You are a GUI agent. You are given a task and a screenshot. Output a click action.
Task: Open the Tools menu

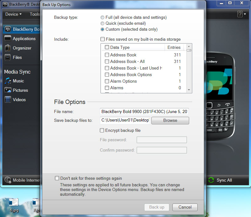35,14
